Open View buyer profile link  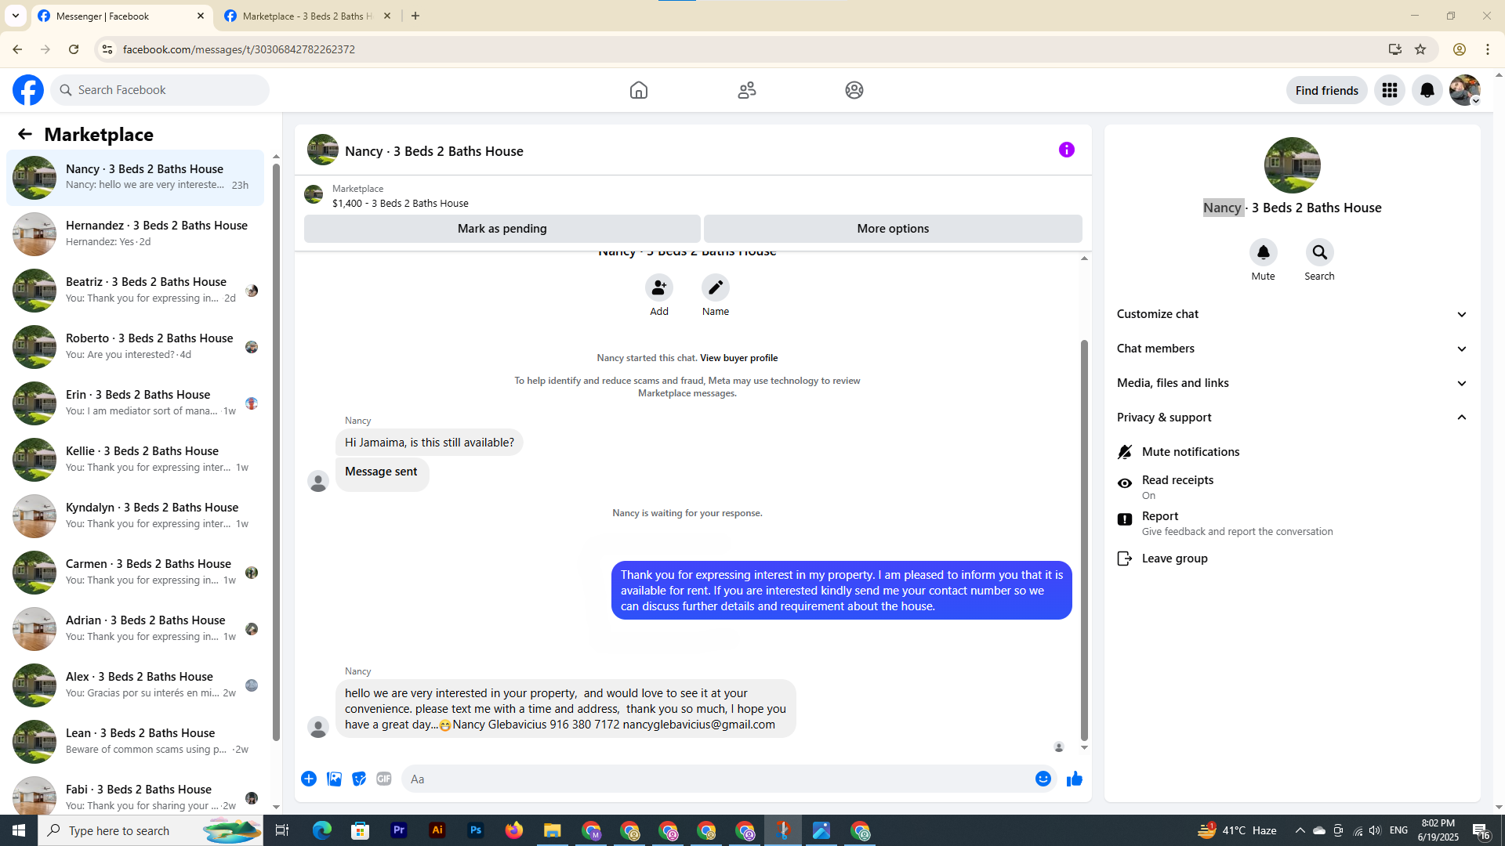pyautogui.click(x=738, y=358)
